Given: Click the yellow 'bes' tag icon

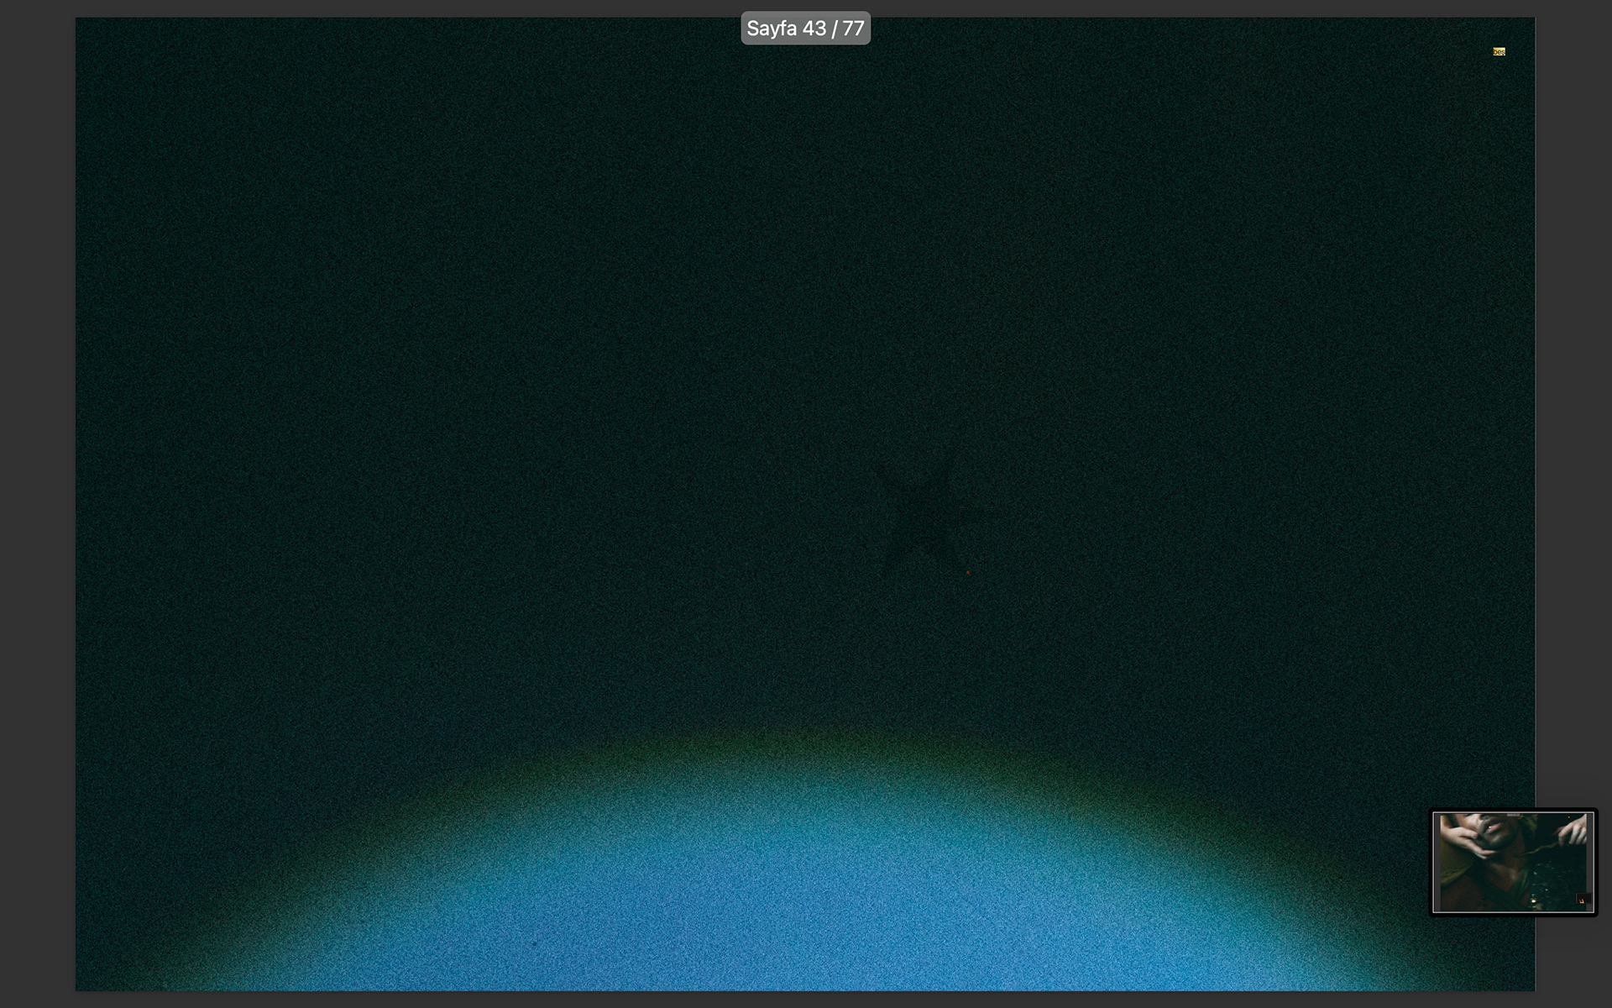Looking at the screenshot, I should click(1499, 52).
